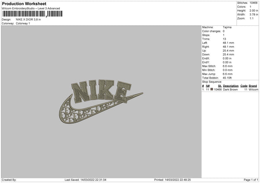
Task: Select the Down value 25.4 mm
Action: [228, 54]
